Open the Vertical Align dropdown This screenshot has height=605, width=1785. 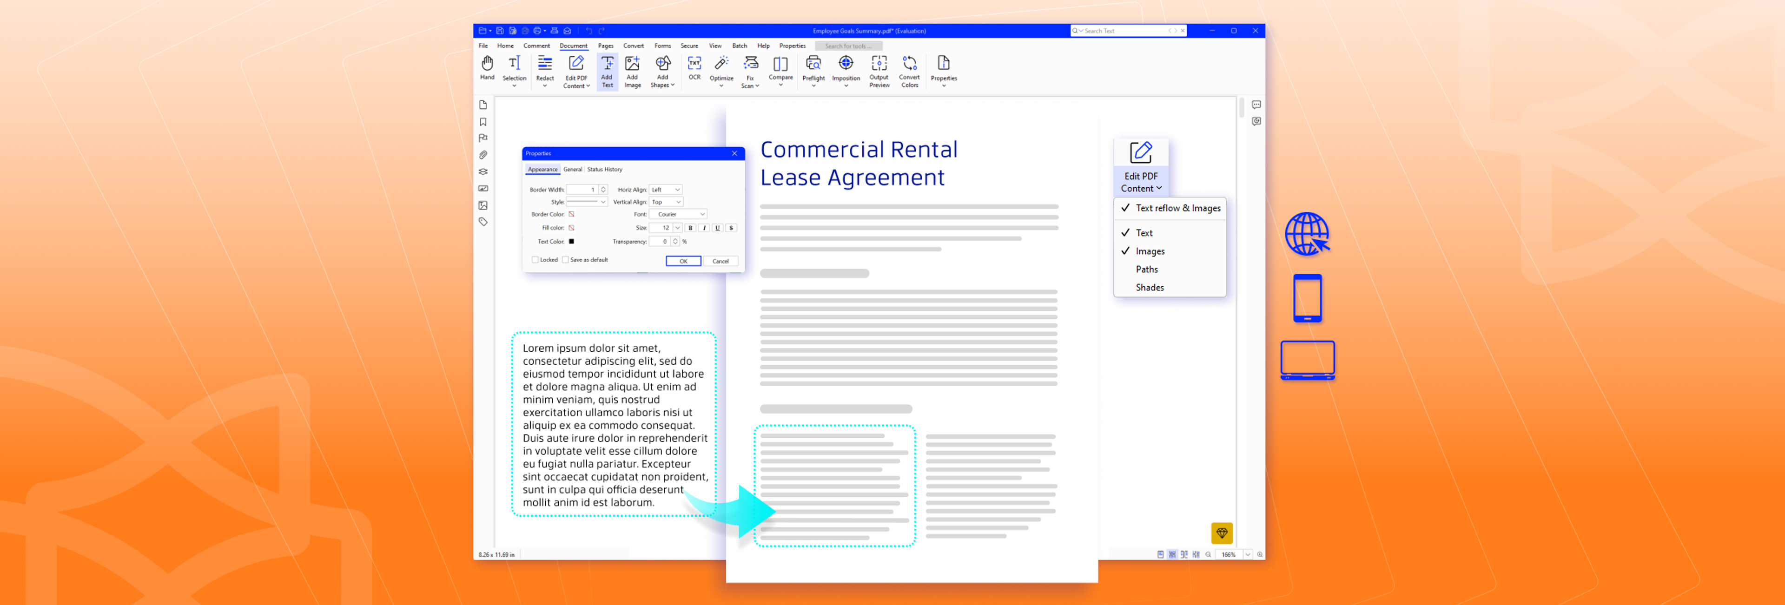[666, 202]
